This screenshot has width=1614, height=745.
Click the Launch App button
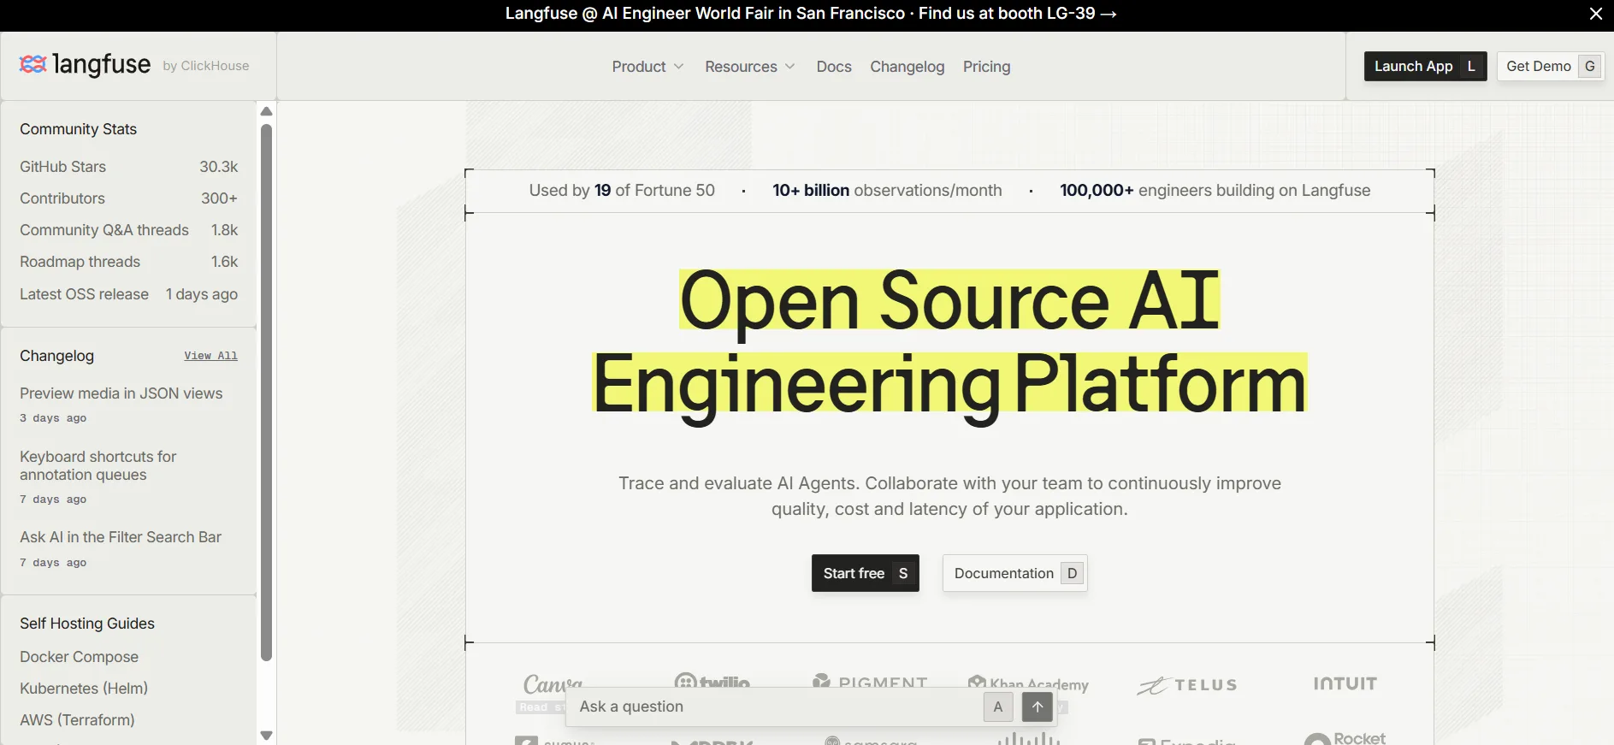pos(1425,66)
